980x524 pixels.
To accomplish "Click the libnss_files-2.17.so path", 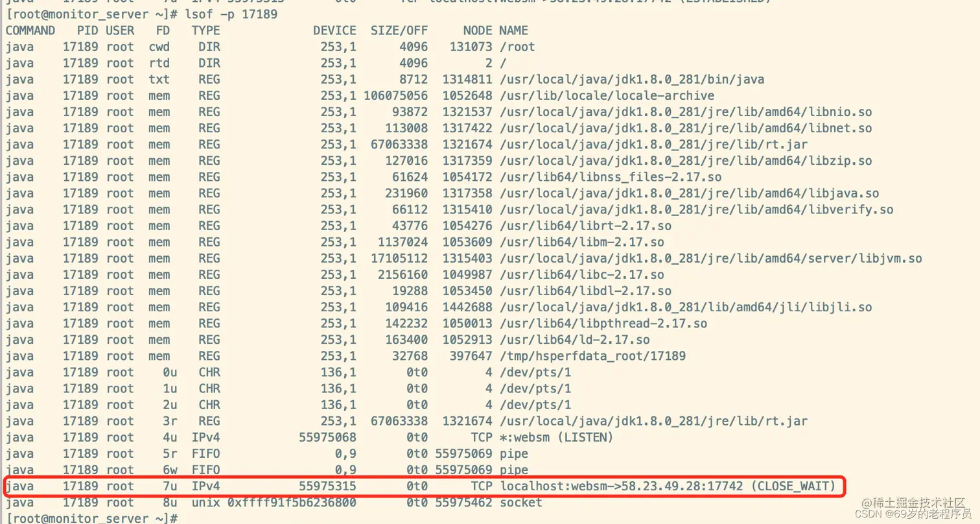I will click(611, 176).
